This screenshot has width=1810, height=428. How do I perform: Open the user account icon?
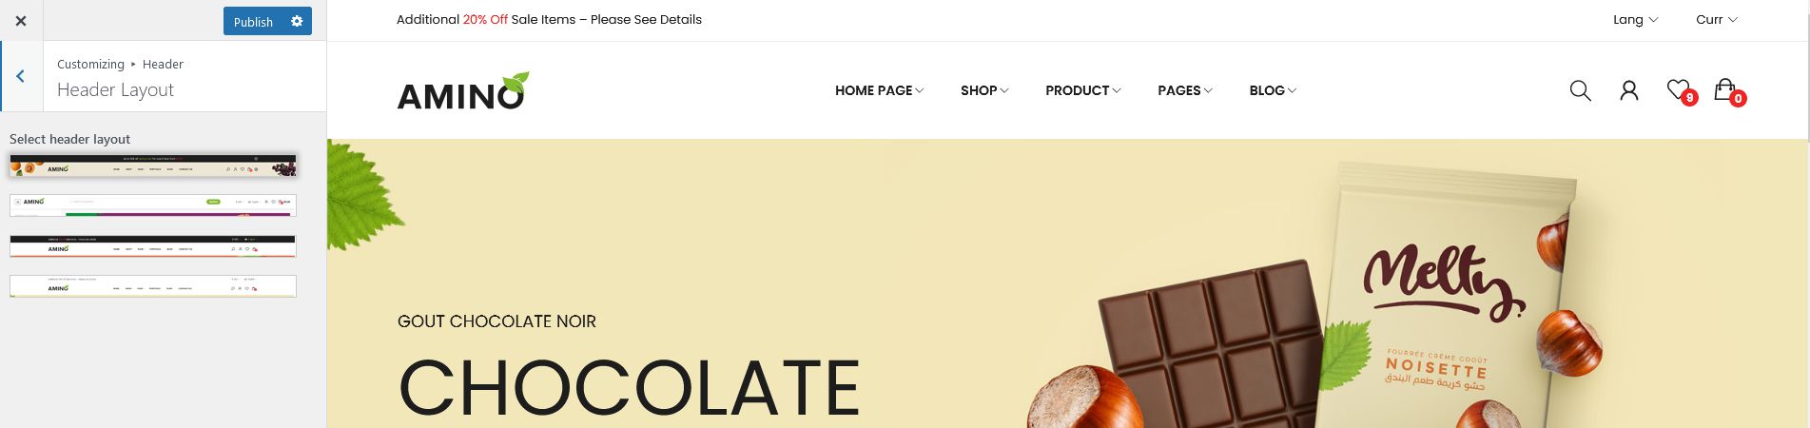tap(1629, 90)
